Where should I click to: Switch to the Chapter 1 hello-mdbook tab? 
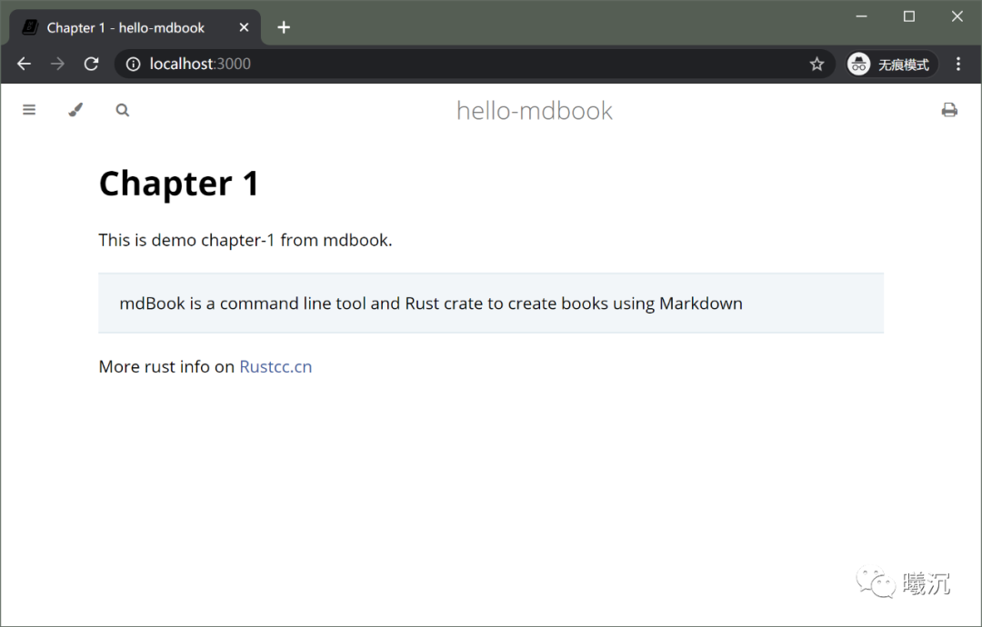(127, 27)
